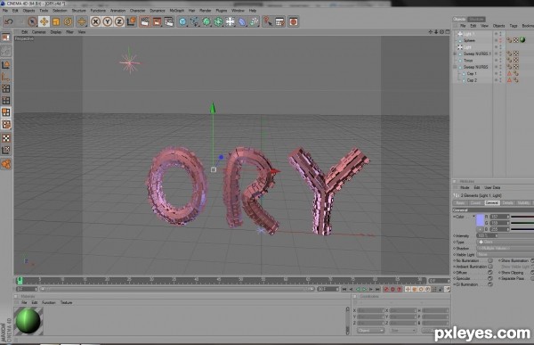Render to Picture Viewer icon
534x345 pixels.
pyautogui.click(x=157, y=21)
